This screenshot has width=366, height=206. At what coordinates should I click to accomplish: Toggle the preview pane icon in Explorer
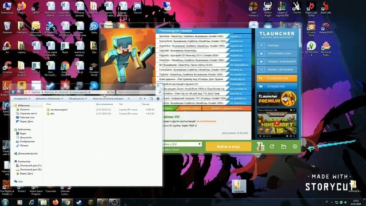tap(151, 99)
